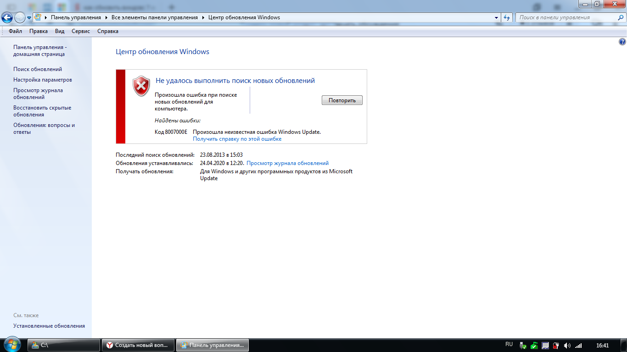Click the Show desktop strip at taskbar end

pyautogui.click(x=623, y=345)
